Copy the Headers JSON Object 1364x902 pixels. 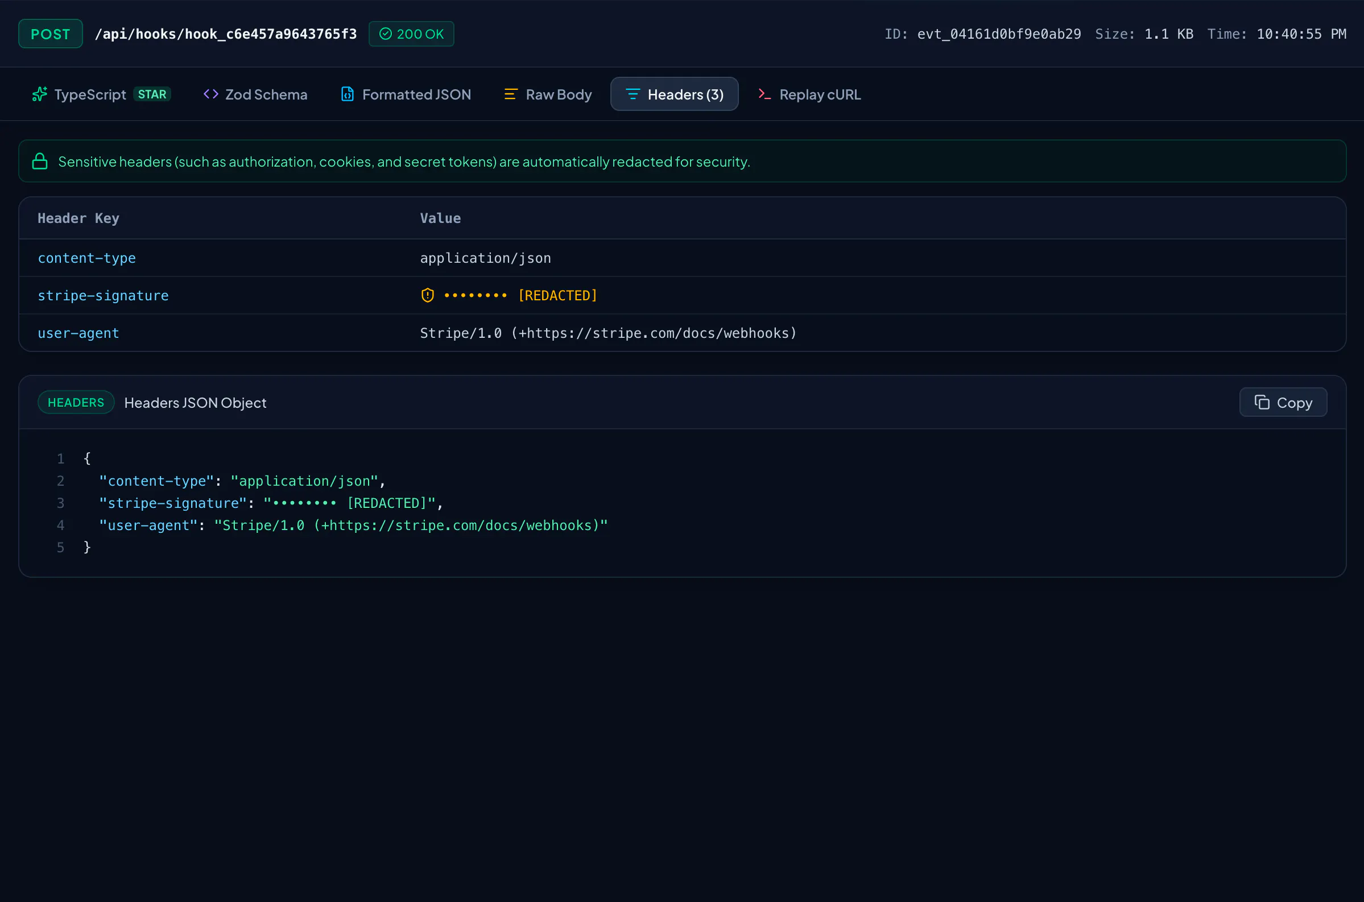point(1283,403)
